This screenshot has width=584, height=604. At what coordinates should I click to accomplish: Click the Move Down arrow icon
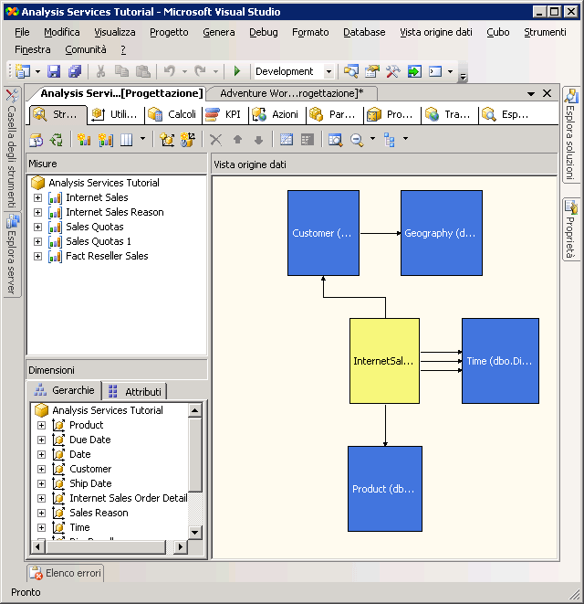[x=259, y=140]
